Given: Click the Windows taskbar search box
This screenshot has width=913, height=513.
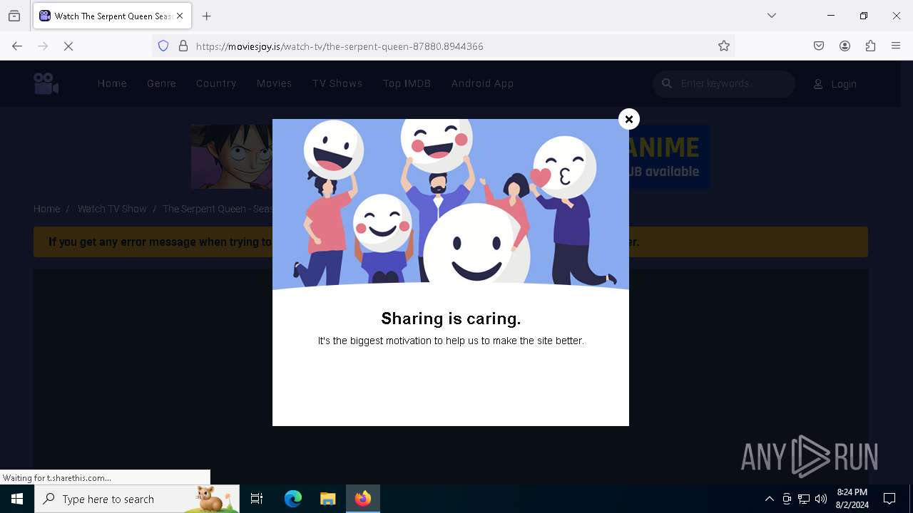Looking at the screenshot, I should [137, 499].
